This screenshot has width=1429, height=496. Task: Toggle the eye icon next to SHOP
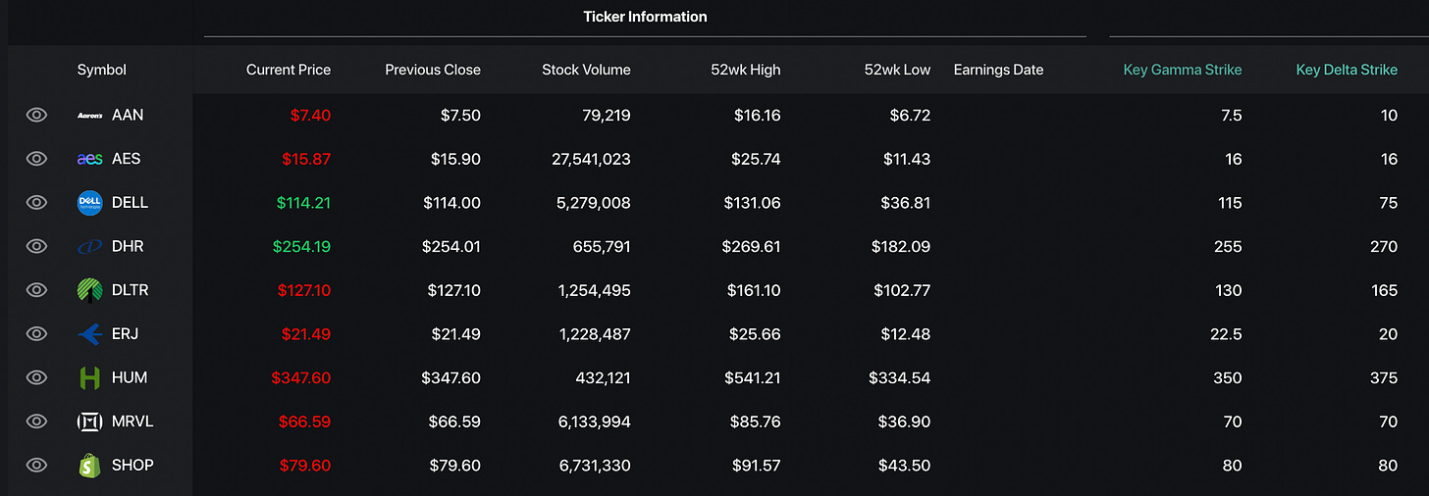click(36, 466)
